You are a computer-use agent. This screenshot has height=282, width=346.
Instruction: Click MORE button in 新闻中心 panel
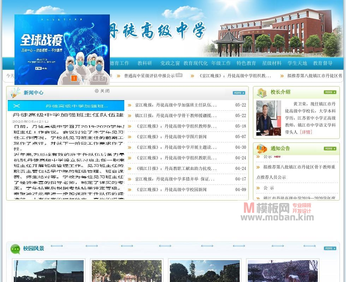(x=239, y=93)
